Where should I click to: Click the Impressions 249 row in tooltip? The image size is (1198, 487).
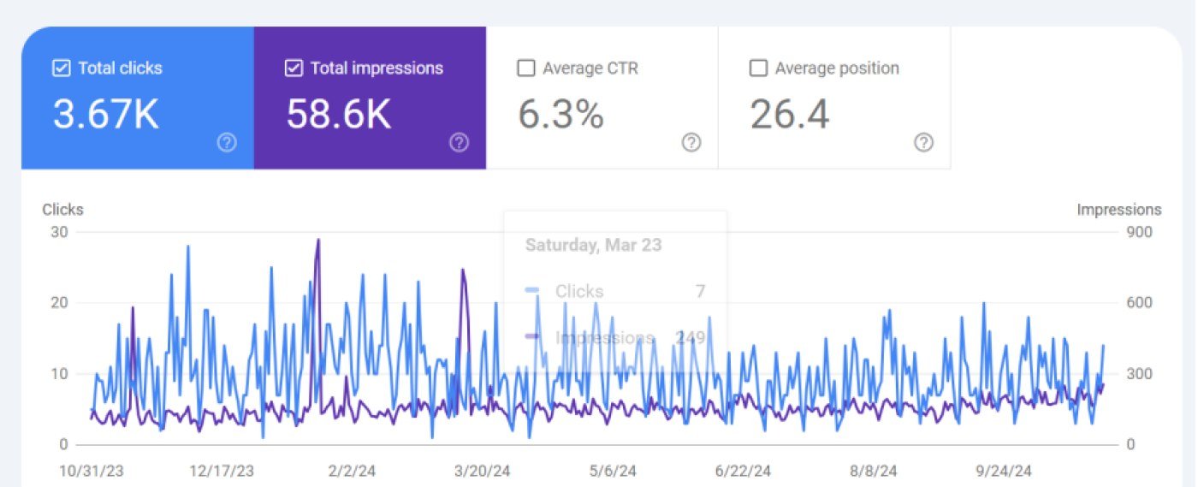click(615, 338)
